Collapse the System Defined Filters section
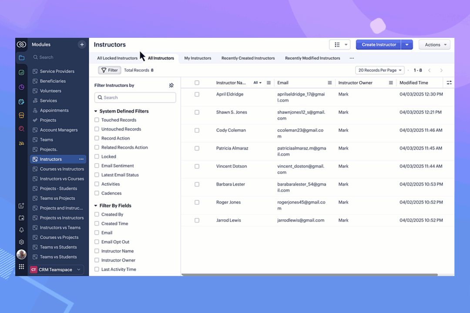Viewport: 470px width, 313px height. pos(96,111)
